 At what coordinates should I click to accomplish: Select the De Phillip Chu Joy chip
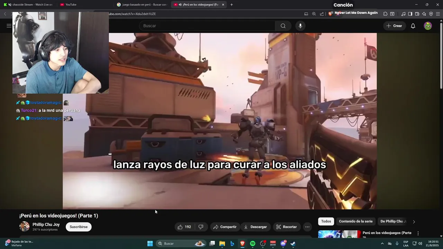(x=393, y=221)
